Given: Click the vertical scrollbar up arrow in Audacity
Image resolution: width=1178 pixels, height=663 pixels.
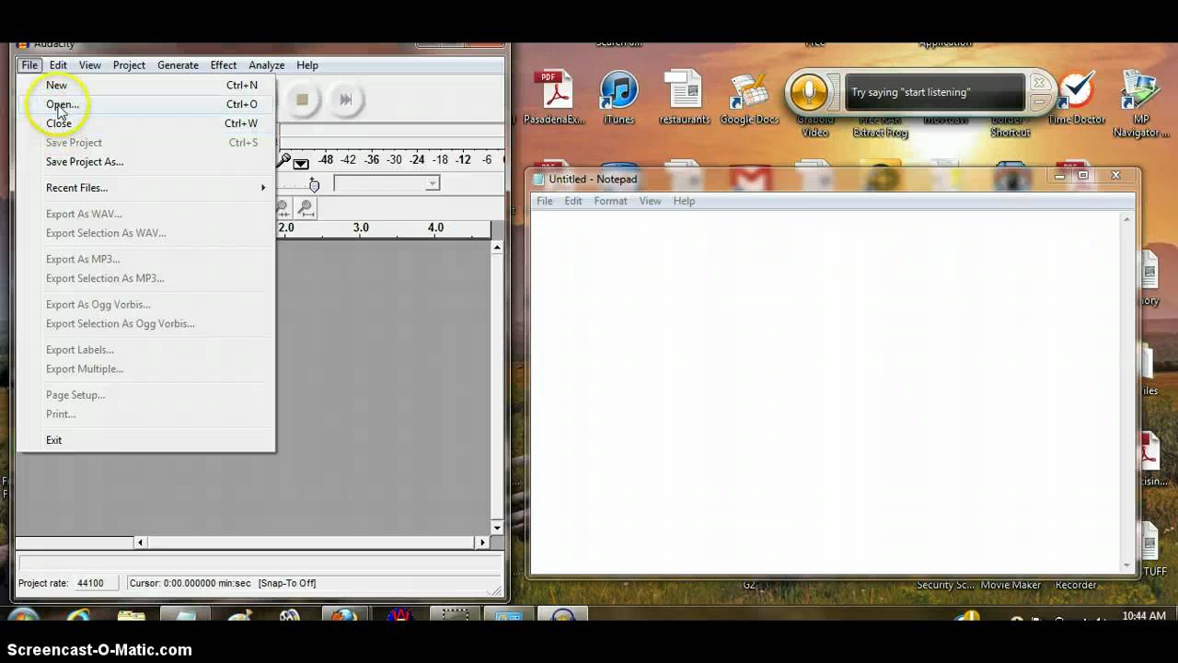Looking at the screenshot, I should click(497, 247).
